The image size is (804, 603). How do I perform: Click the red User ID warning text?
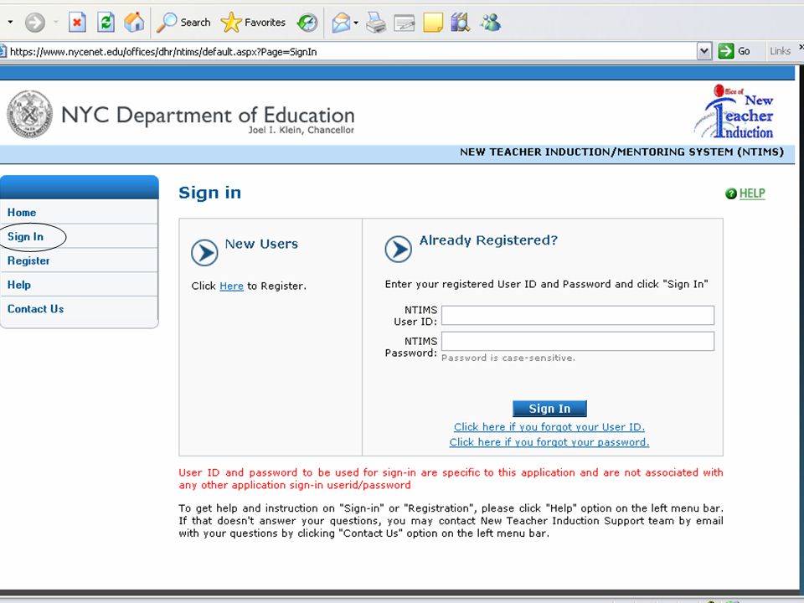[451, 478]
